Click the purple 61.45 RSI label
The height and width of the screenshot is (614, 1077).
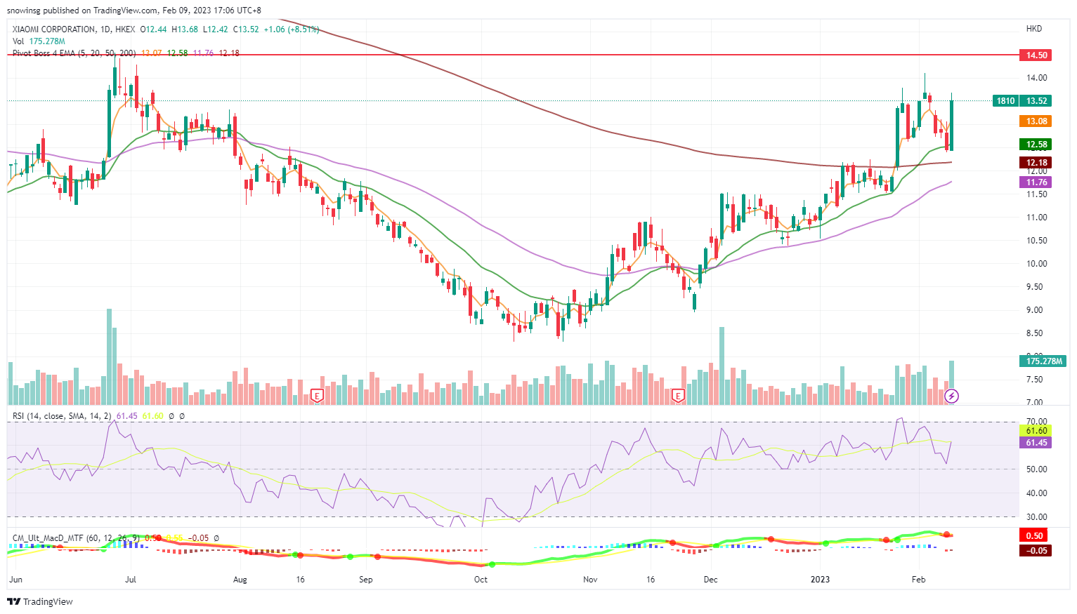pyautogui.click(x=1036, y=443)
